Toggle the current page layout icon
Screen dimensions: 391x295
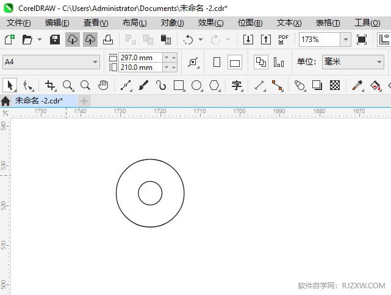coord(279,62)
